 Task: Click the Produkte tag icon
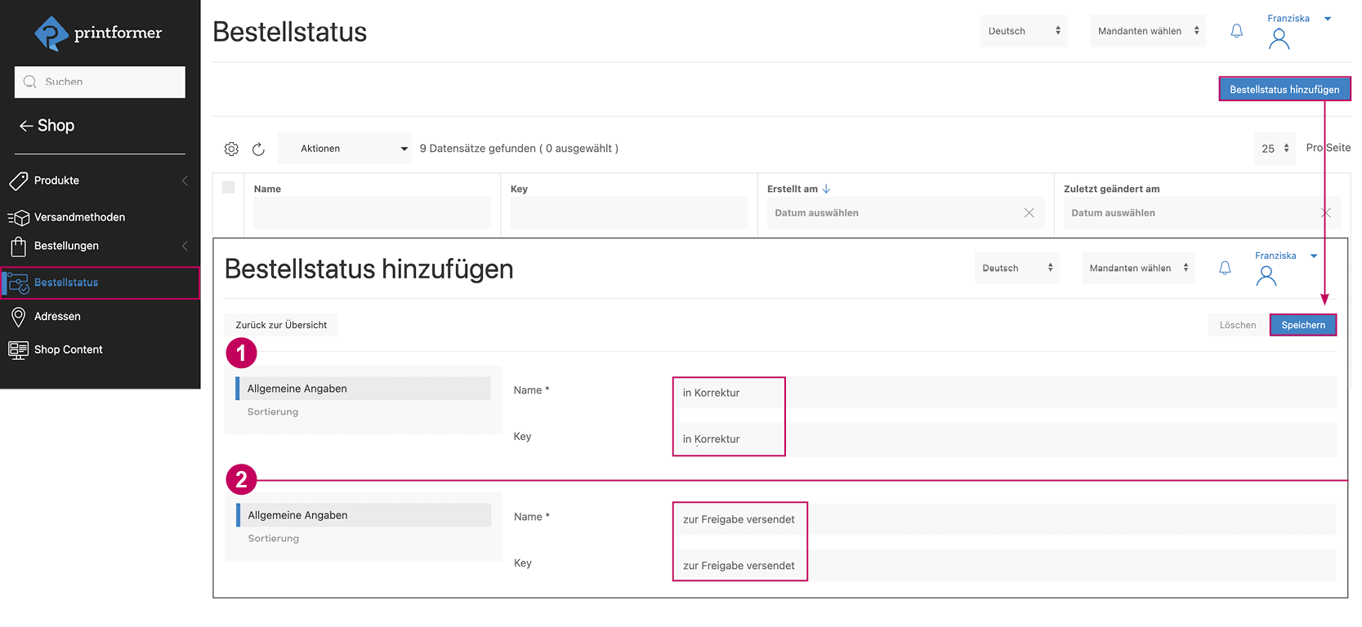(18, 180)
